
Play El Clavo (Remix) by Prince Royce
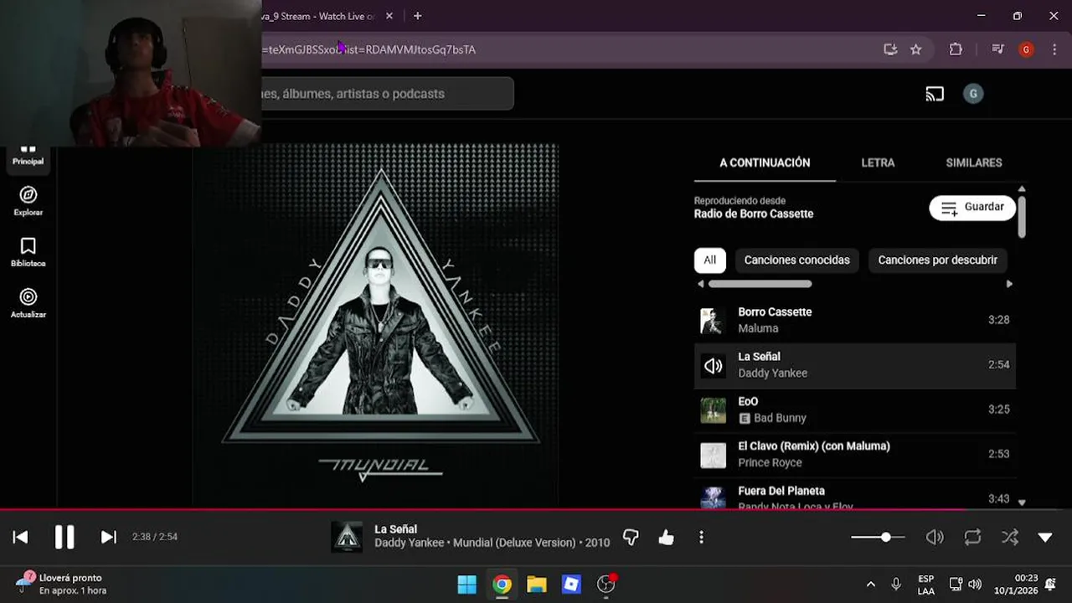point(854,454)
